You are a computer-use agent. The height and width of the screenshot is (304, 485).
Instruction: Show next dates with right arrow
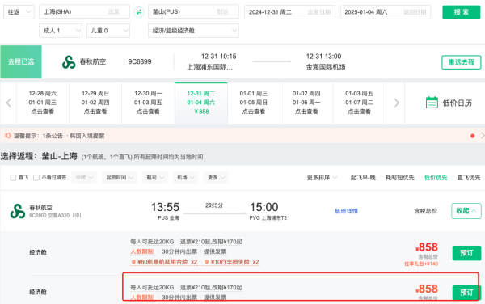(397, 103)
